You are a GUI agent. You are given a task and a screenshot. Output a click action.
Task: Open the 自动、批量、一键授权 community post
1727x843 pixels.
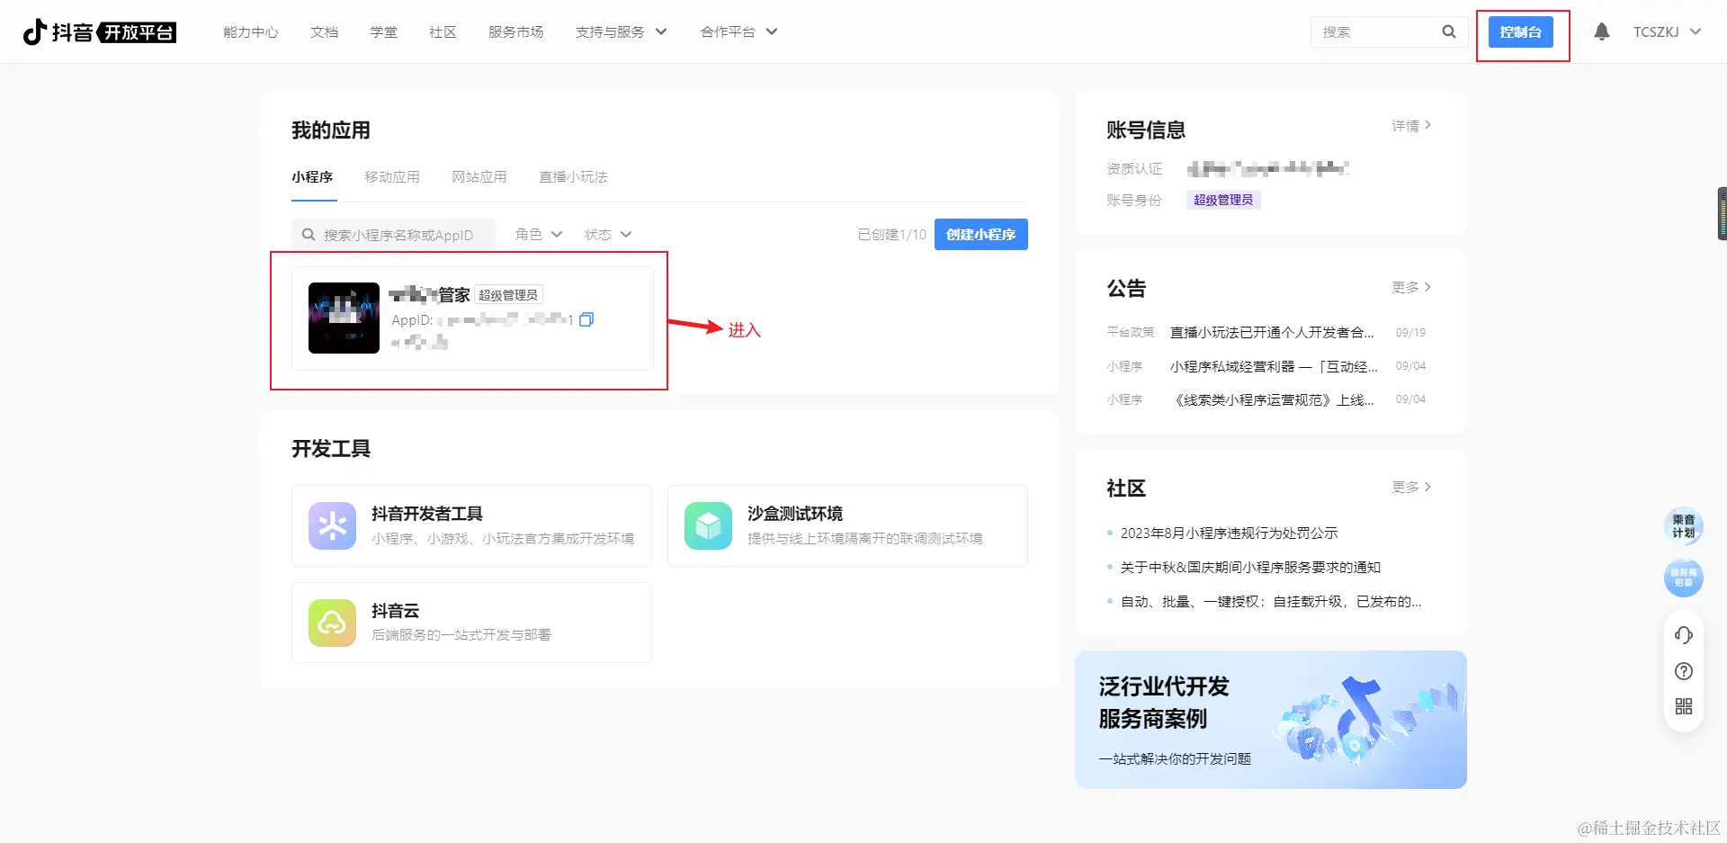[x=1271, y=602]
